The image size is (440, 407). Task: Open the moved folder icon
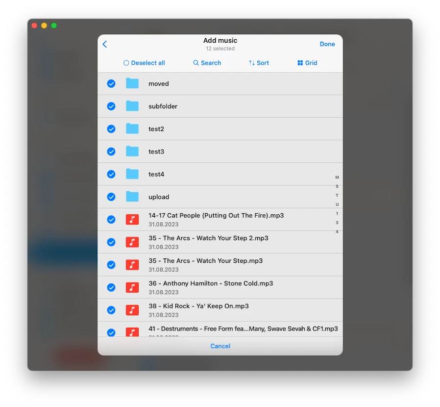click(132, 83)
